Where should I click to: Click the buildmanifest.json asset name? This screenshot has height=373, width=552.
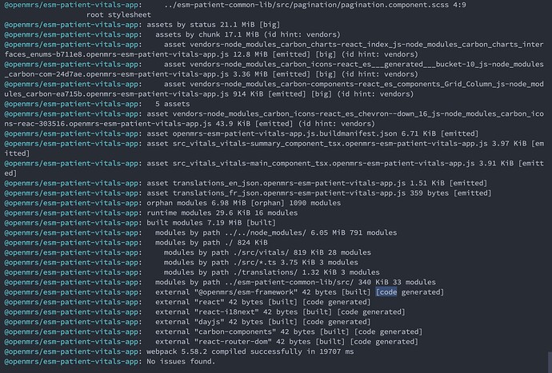[285, 133]
